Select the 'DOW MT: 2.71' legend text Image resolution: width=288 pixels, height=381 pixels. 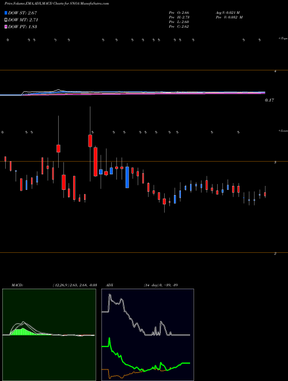23,20
